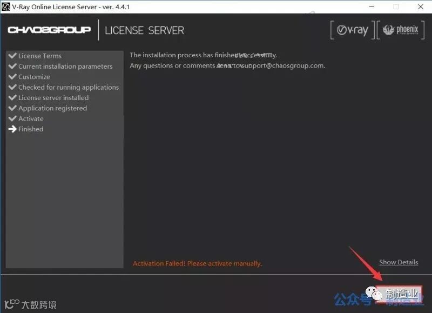Click the V-Ray logo badge
This screenshot has width=432, height=313.
tap(353, 30)
